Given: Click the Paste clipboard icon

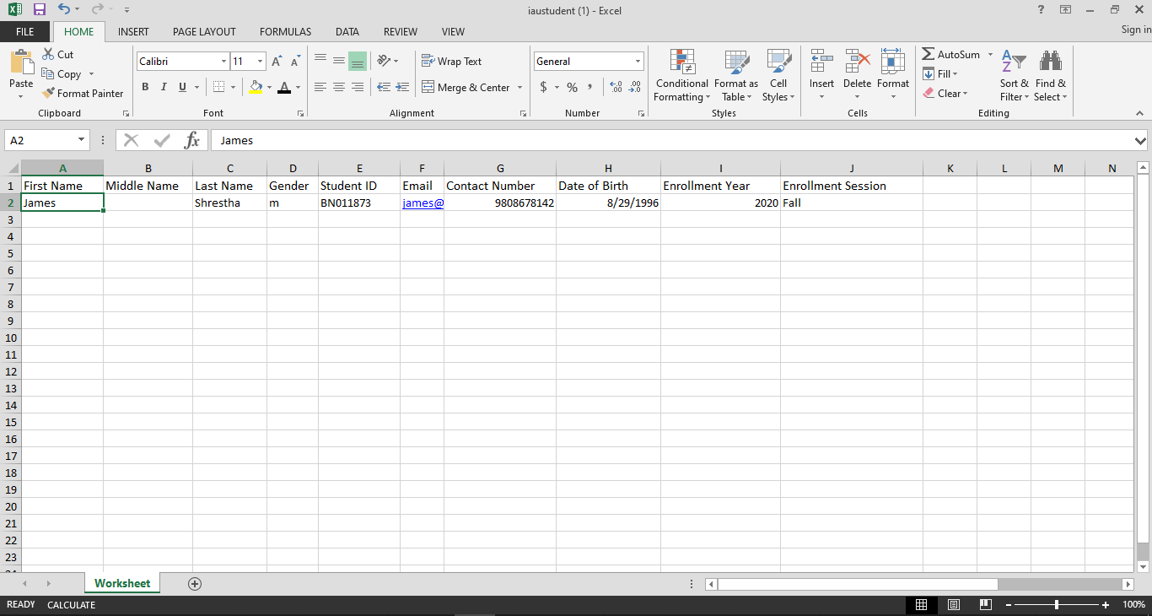Looking at the screenshot, I should pos(21,62).
